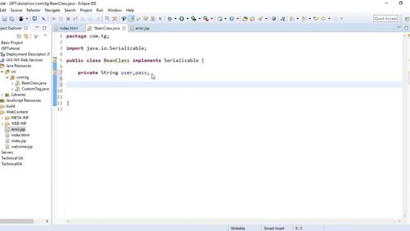Open the Run icon's dropdown arrow
The height and width of the screenshot is (231, 410).
(187, 19)
